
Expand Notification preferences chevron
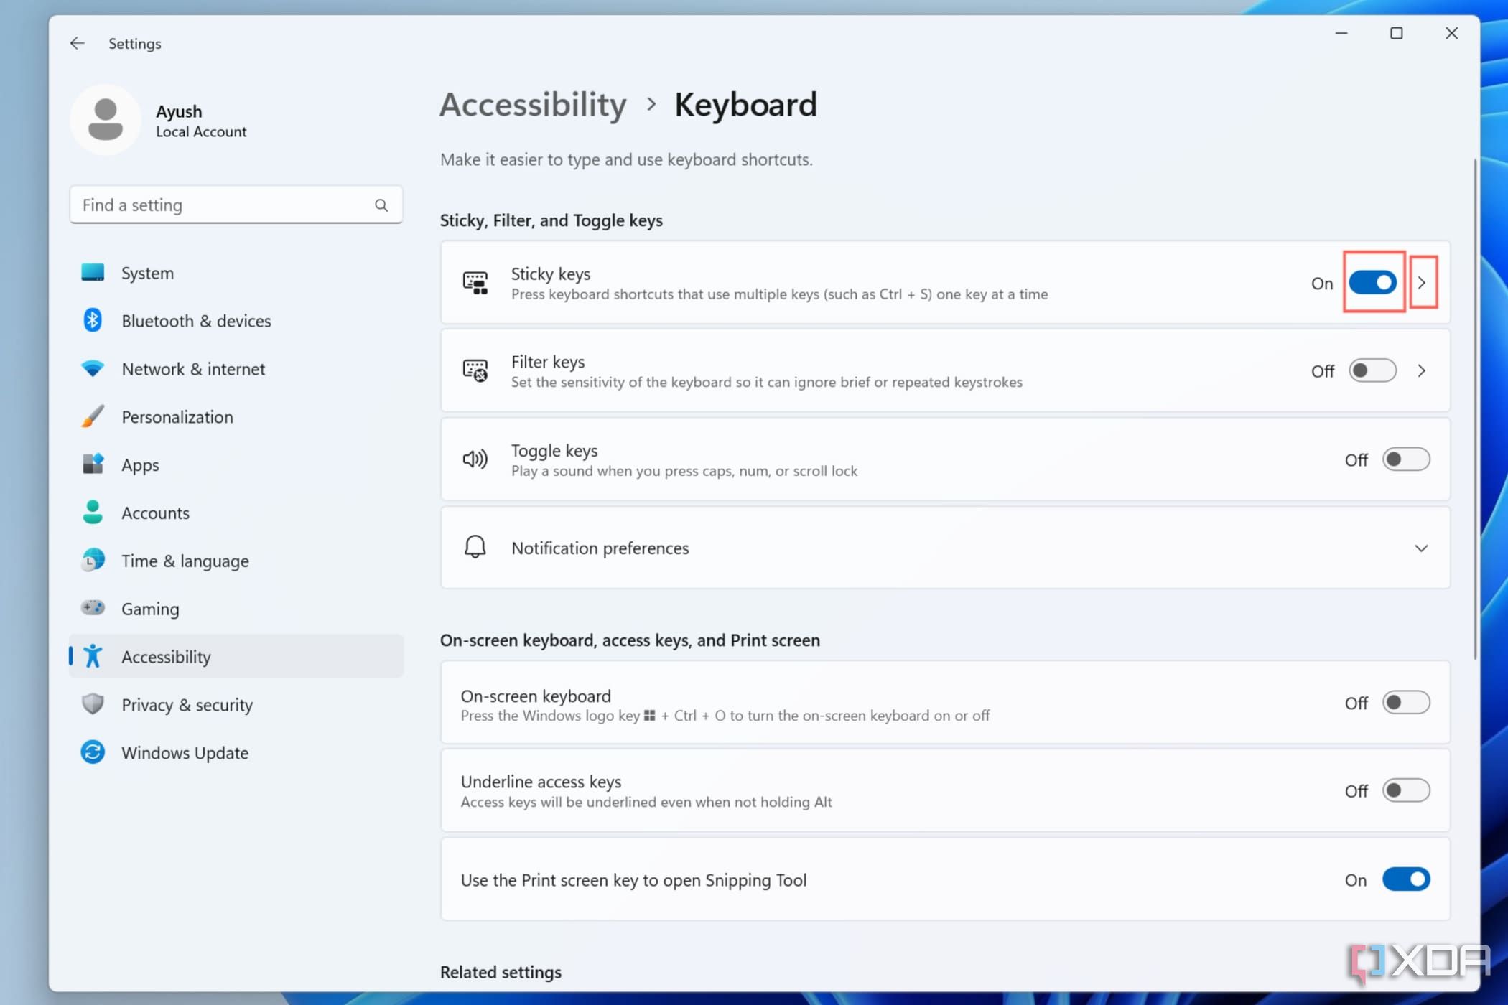click(x=1421, y=548)
